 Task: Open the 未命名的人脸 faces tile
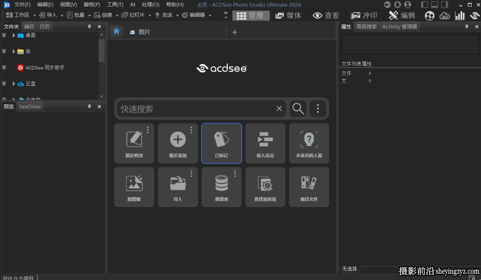tap(309, 143)
